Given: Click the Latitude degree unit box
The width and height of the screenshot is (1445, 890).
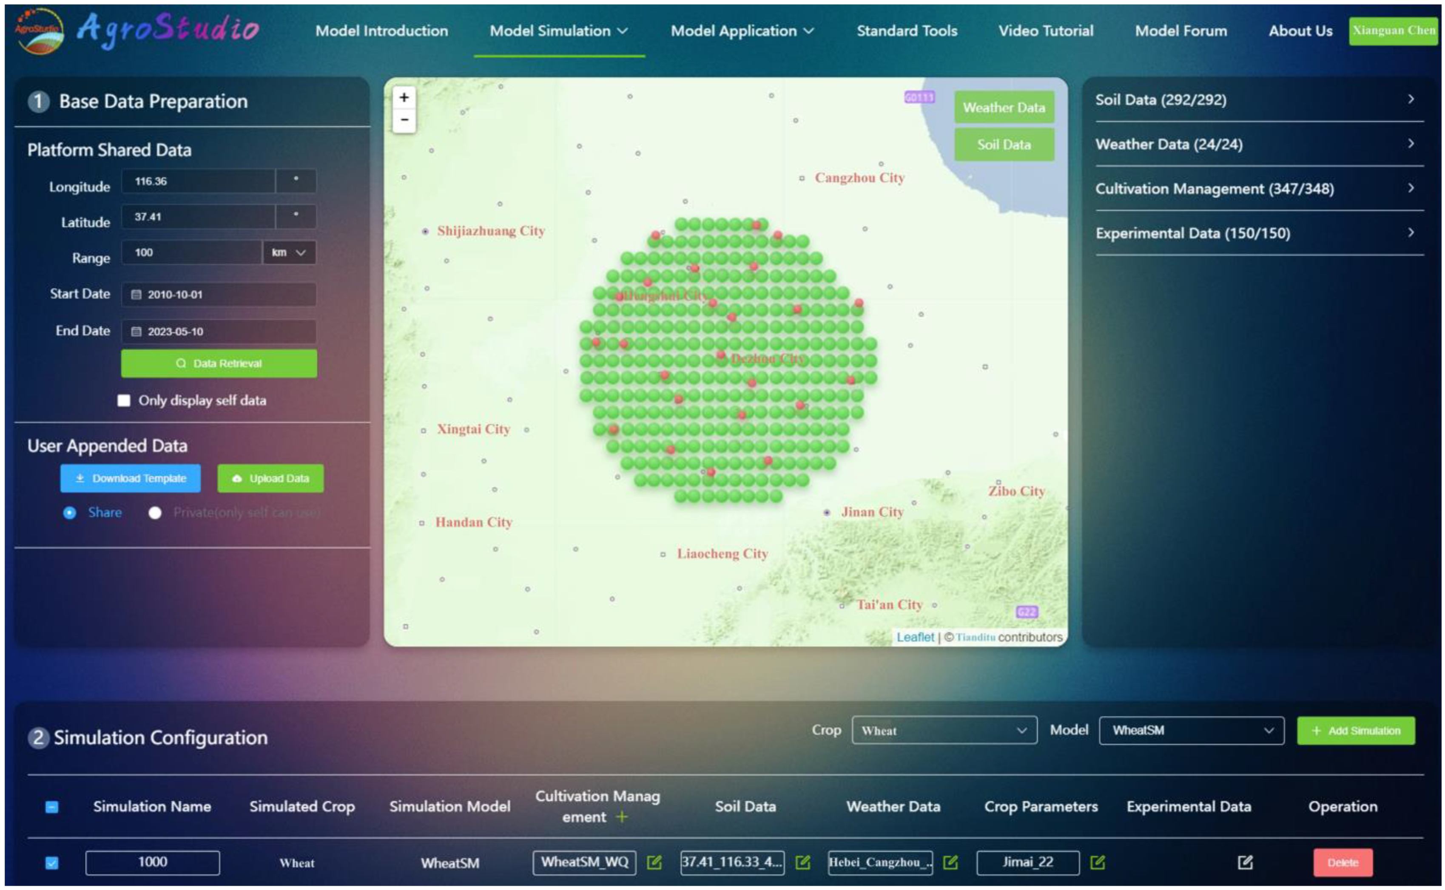Looking at the screenshot, I should point(296,217).
